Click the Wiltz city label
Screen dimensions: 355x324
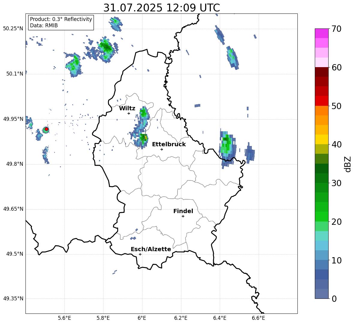[x=127, y=108]
